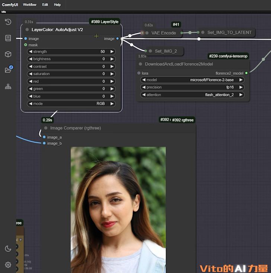Decrease the blue value
The width and height of the screenshot is (271, 273).
(31, 96)
